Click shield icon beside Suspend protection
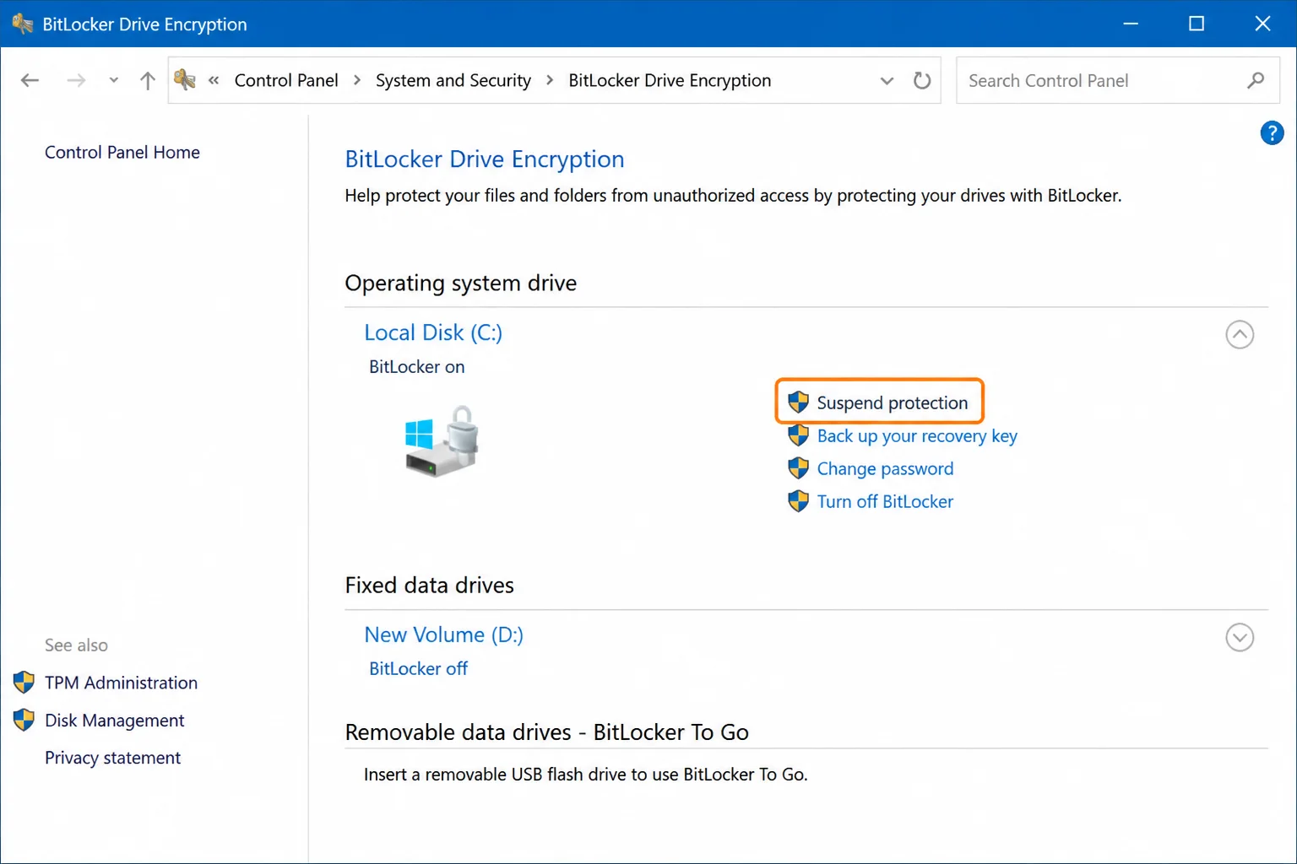Image resolution: width=1297 pixels, height=864 pixels. click(798, 402)
